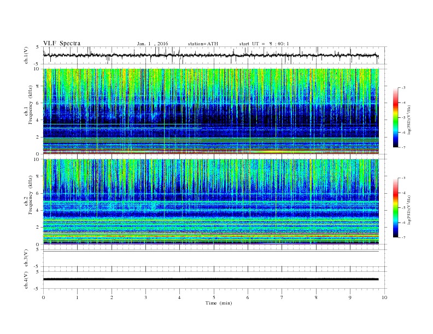
Task: Click the "10" tick on the Time axis
Action: 384,297
